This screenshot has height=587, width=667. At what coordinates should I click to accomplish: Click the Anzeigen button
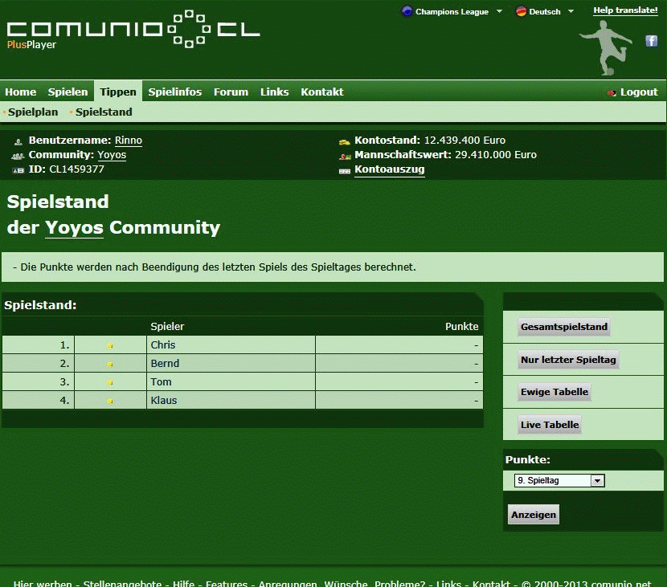pyautogui.click(x=534, y=516)
